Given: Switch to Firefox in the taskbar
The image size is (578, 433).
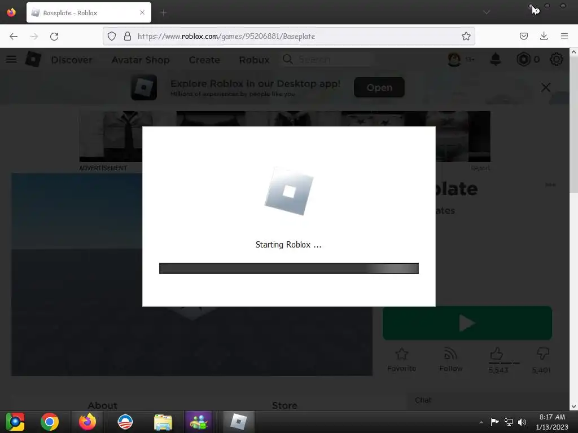Looking at the screenshot, I should (x=87, y=422).
